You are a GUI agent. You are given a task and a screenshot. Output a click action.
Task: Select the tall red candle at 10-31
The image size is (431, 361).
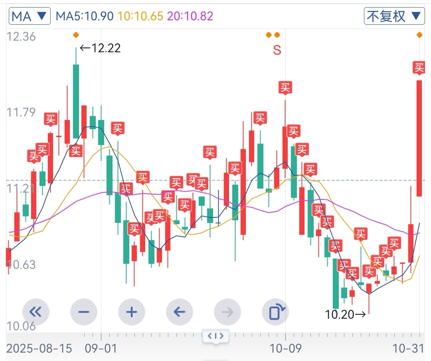pyautogui.click(x=419, y=138)
